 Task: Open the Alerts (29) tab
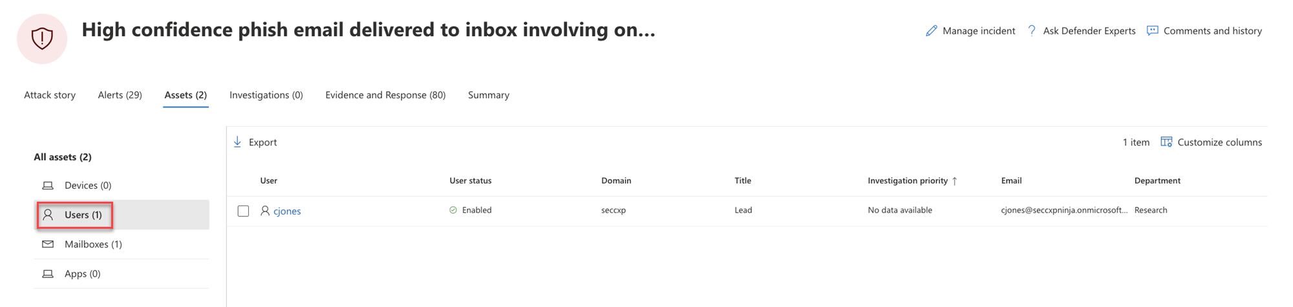(120, 95)
